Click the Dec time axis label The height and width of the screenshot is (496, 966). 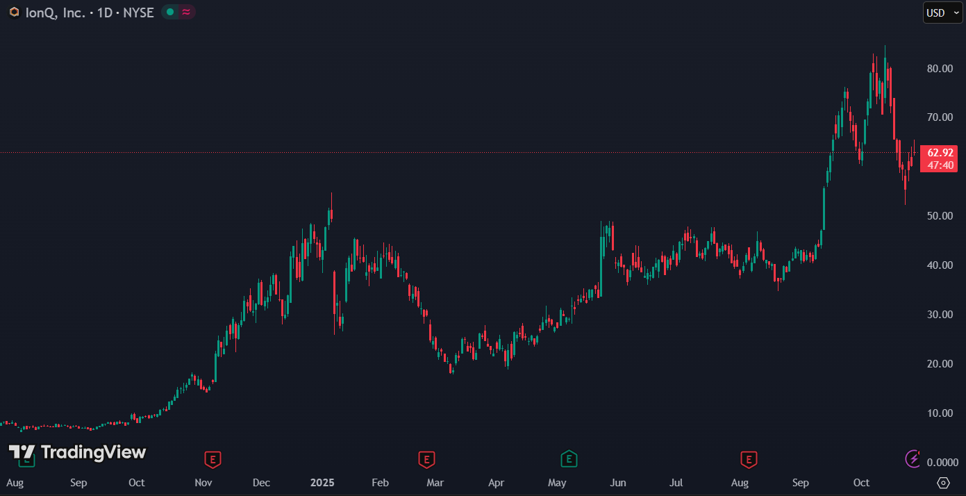[x=261, y=483]
